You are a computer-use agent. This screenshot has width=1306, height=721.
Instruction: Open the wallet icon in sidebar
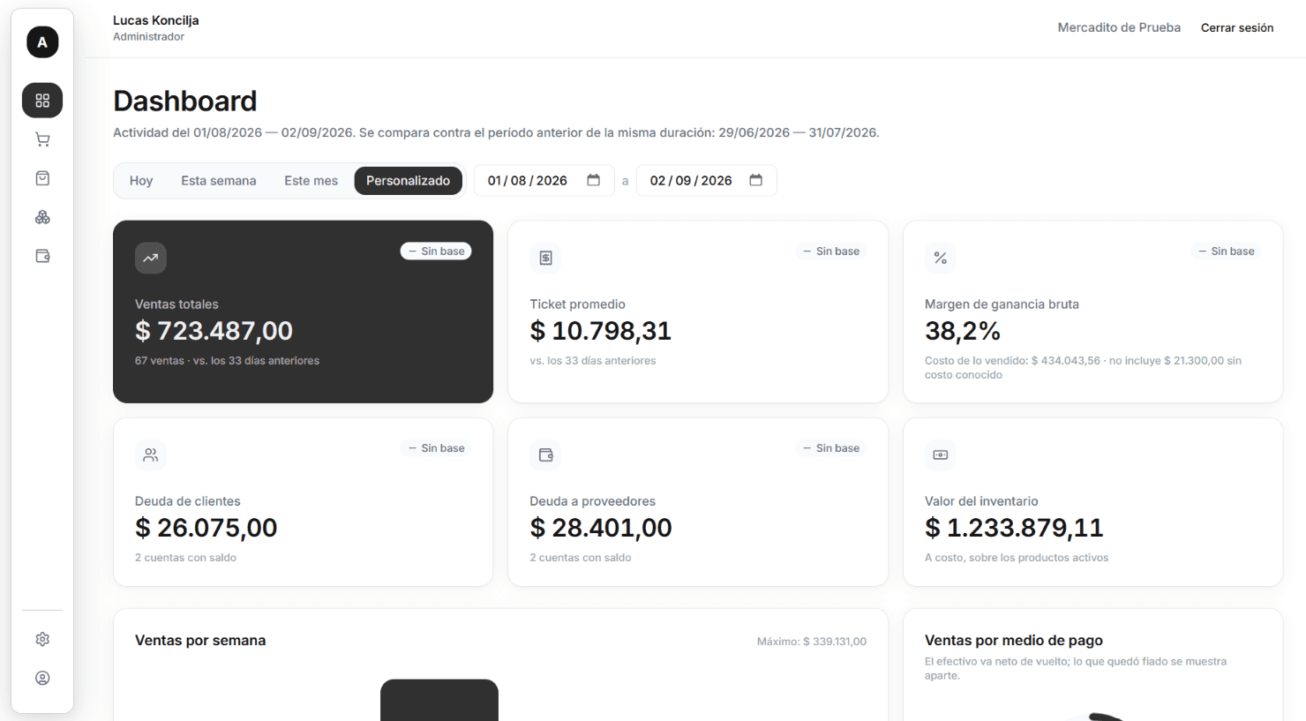(x=42, y=256)
